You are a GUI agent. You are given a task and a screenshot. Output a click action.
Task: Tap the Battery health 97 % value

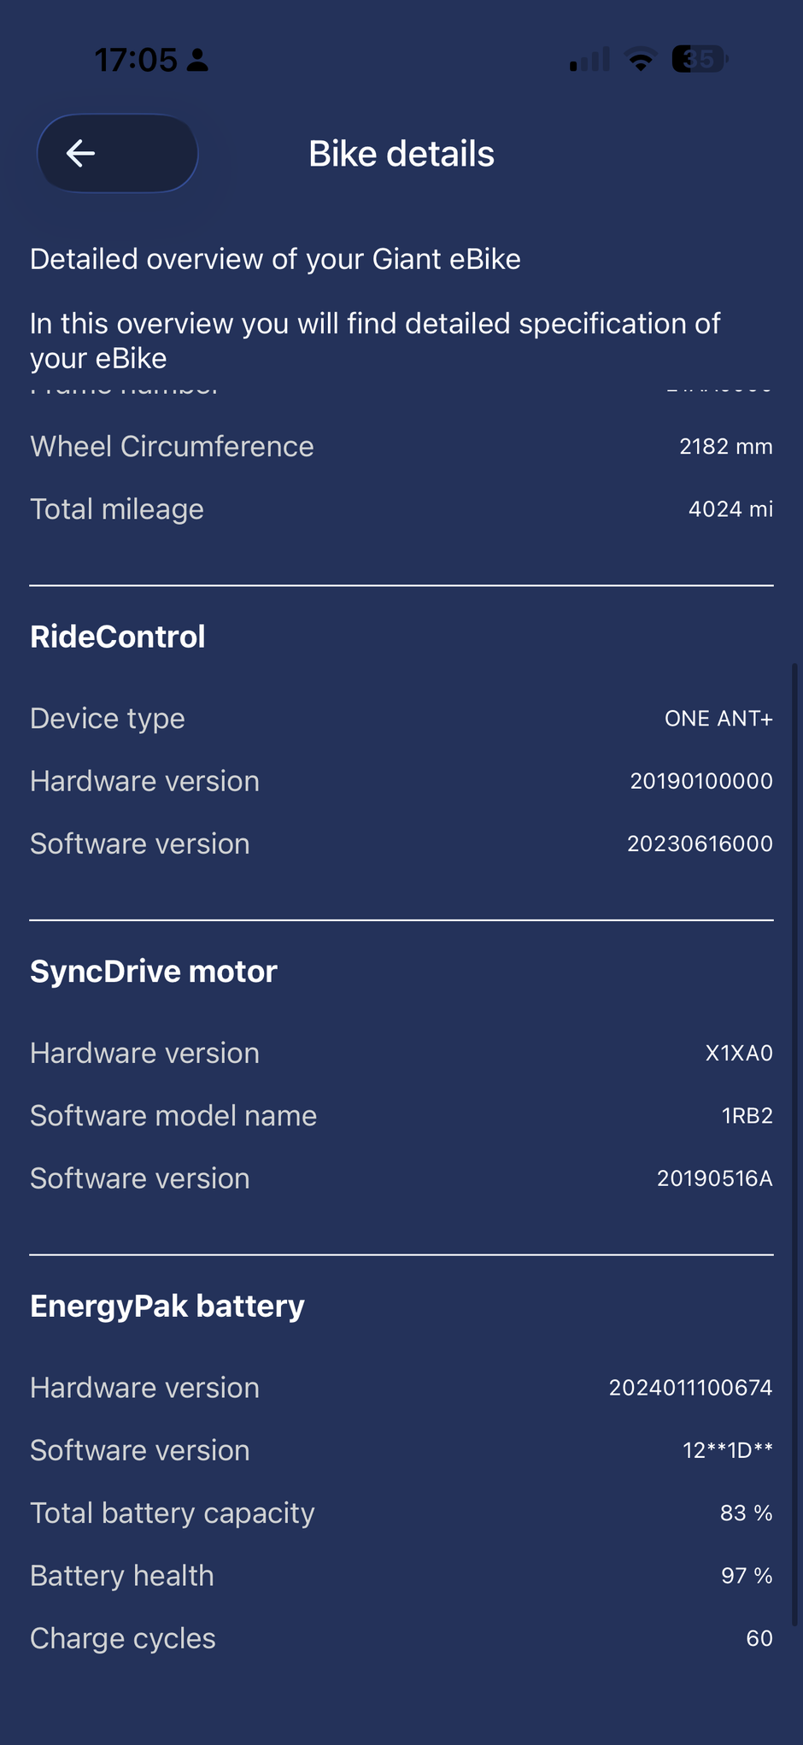click(747, 1576)
